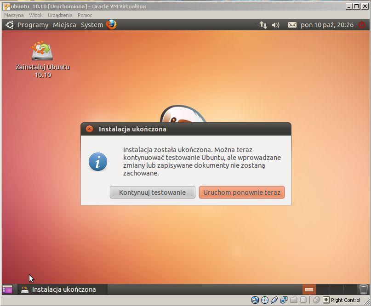Open the Miejsca menu
Image resolution: width=371 pixels, height=306 pixels.
point(64,25)
